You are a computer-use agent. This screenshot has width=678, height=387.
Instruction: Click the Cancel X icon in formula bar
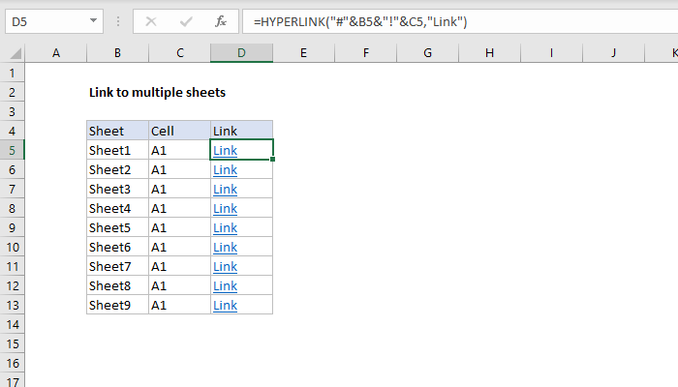click(151, 20)
